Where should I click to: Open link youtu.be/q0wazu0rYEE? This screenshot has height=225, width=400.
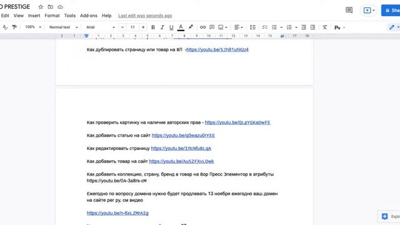(183, 136)
